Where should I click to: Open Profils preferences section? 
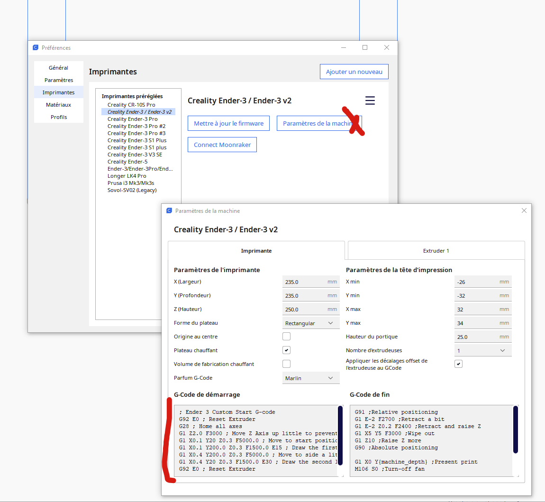58,117
